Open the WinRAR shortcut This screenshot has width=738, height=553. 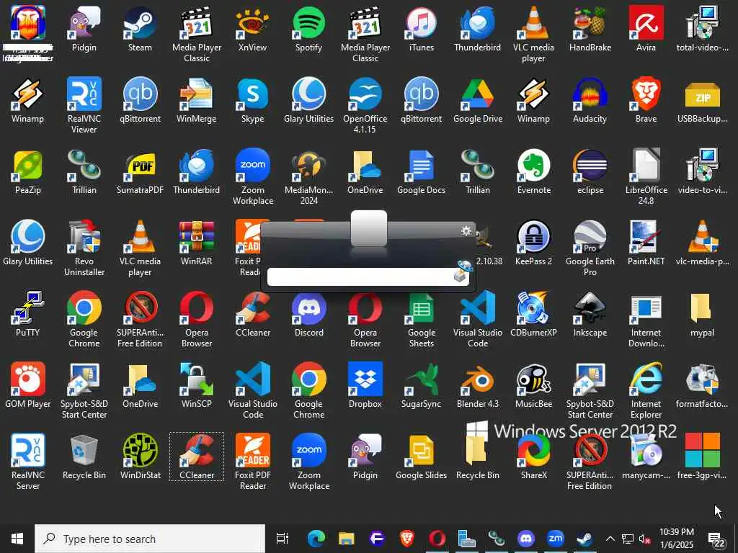tap(196, 243)
